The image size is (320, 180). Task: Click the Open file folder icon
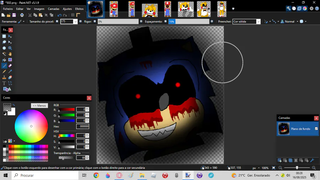pyautogui.click(x=9, y=15)
